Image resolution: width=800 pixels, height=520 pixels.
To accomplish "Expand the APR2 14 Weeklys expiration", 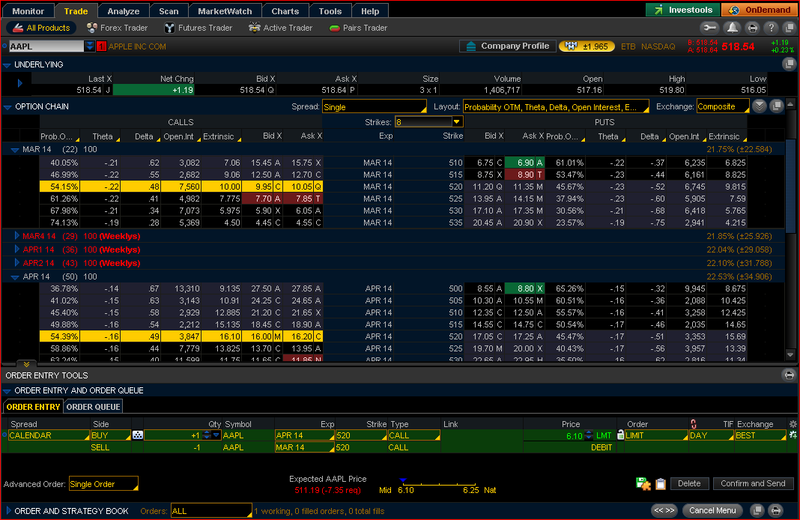I will tap(16, 263).
